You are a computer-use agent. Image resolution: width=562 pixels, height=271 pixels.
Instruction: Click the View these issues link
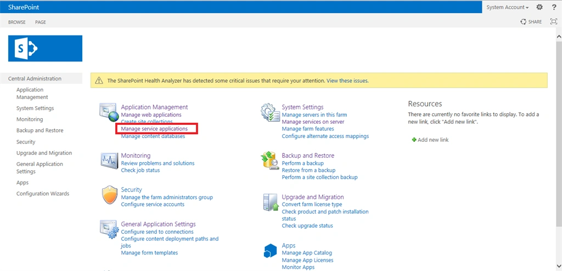click(347, 81)
